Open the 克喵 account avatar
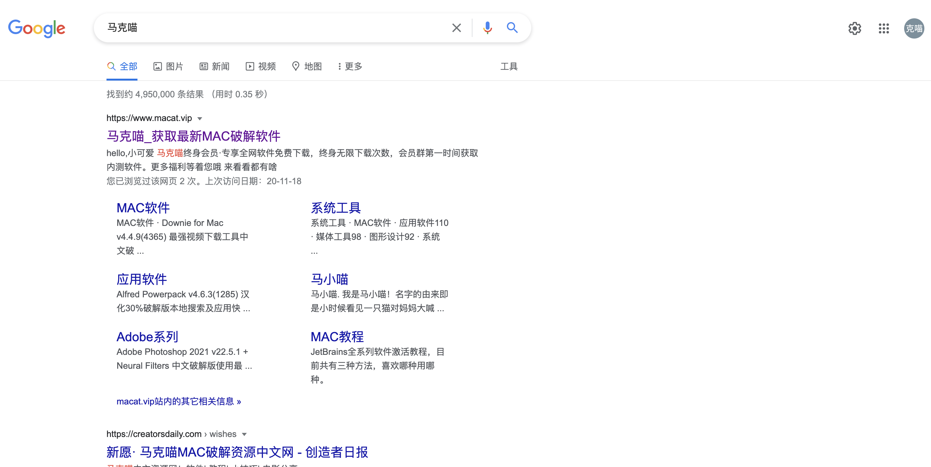Image resolution: width=931 pixels, height=467 pixels. pos(914,28)
